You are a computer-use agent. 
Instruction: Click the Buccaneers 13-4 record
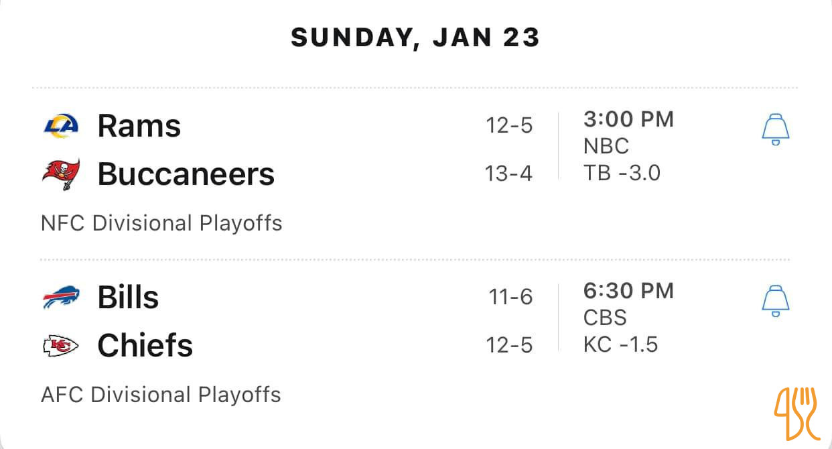click(x=508, y=174)
